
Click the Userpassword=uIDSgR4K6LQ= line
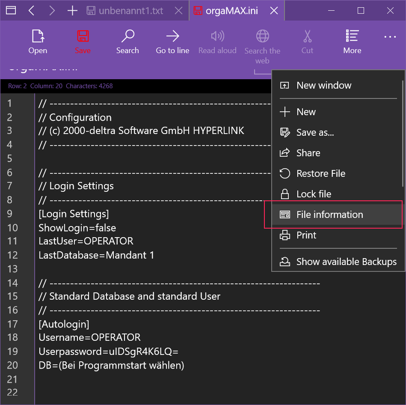(109, 351)
